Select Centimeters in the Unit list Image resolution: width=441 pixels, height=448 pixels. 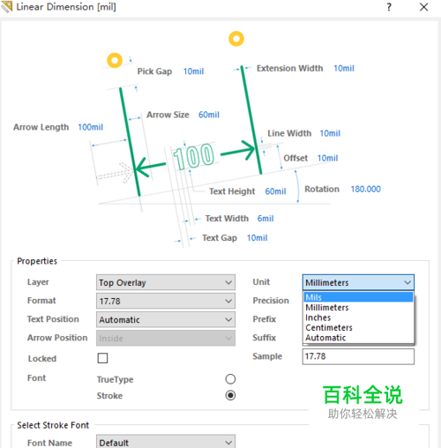[x=358, y=327]
